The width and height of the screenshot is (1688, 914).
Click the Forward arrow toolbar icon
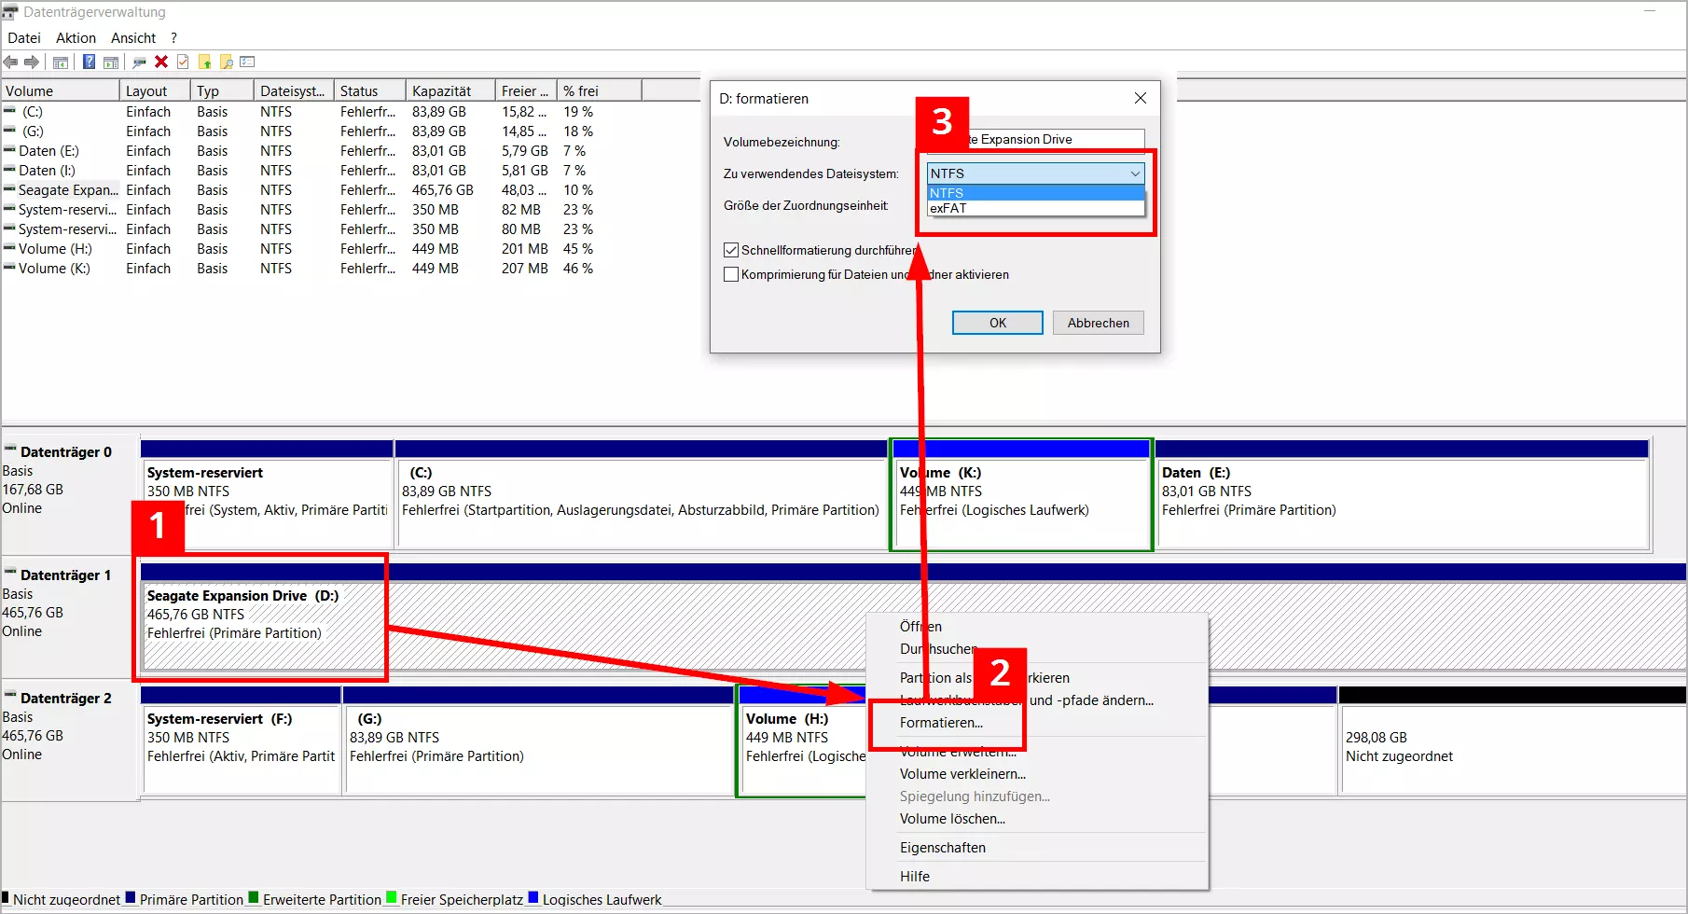coord(32,62)
